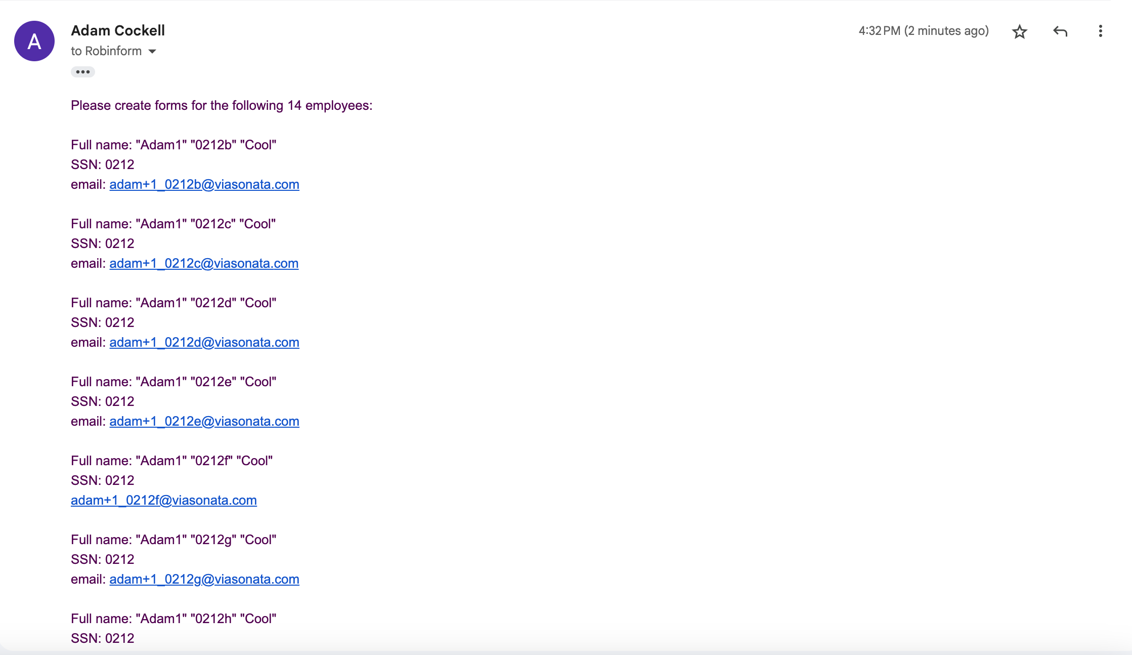Click the reply arrow icon
The width and height of the screenshot is (1132, 655).
coord(1060,31)
